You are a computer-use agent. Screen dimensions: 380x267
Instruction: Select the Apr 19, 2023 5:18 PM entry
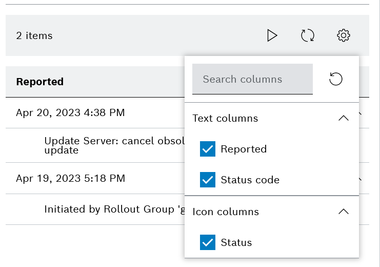pos(70,178)
